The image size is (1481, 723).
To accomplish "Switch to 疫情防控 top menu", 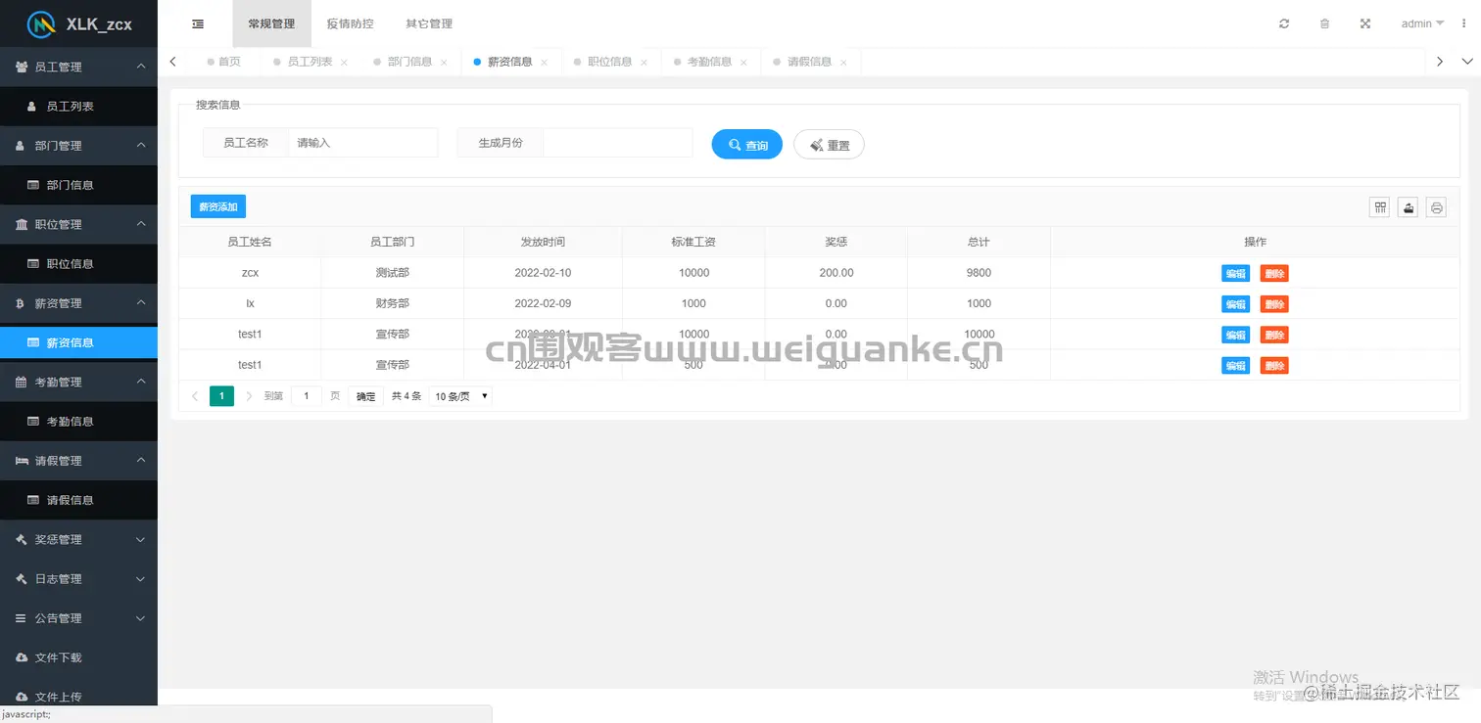I will (x=350, y=23).
